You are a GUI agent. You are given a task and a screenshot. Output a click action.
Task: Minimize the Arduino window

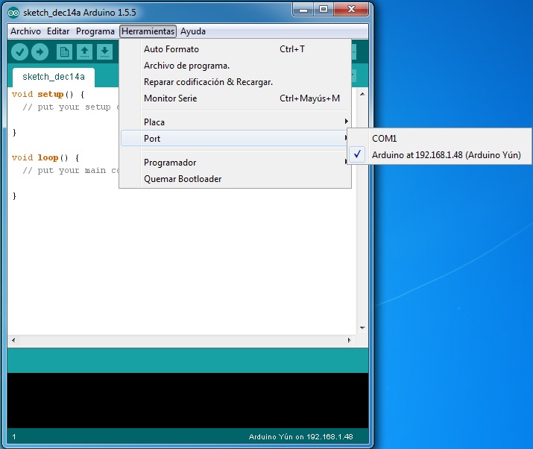pos(303,9)
